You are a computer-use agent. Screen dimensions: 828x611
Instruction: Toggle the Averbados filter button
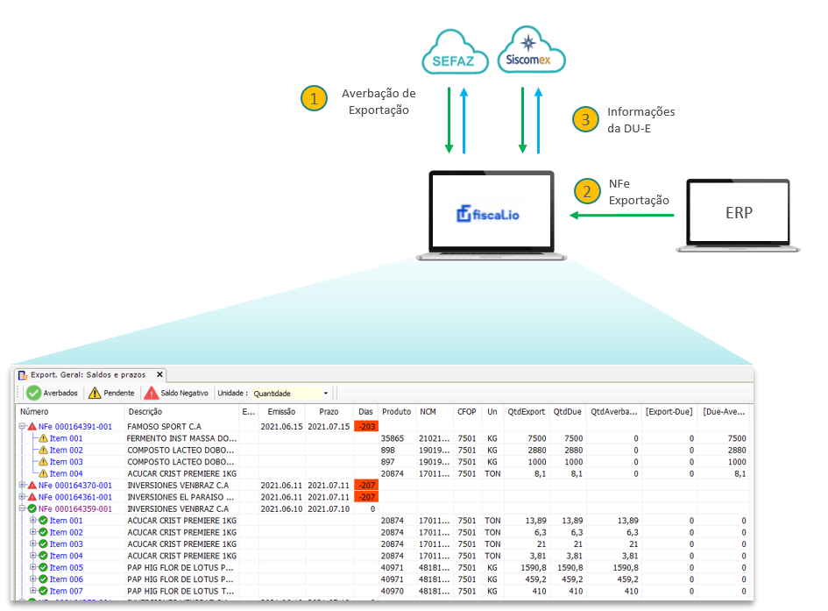click(x=53, y=393)
